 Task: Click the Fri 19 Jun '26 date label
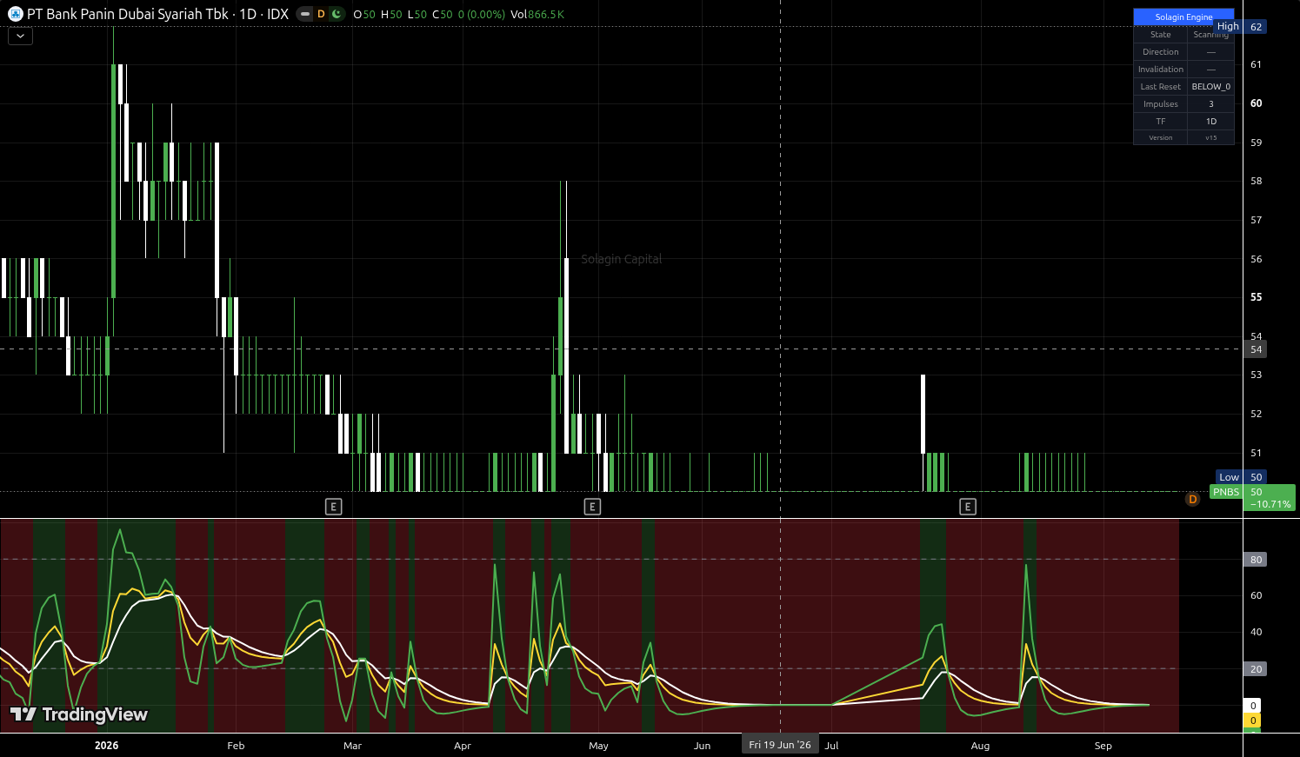[780, 745]
